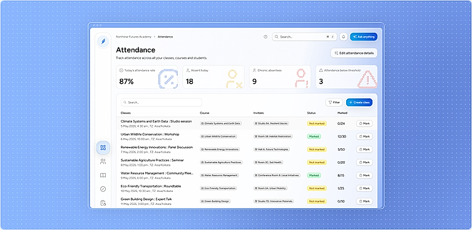Click 'Studio 7D: Innovative Materials' invitee tag
The width and height of the screenshot is (472, 230).
[274, 201]
